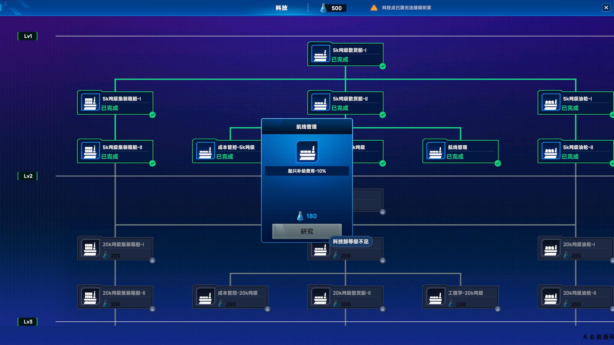Click the large ship icon inside 航线管理 popup
614x345 pixels.
click(307, 152)
